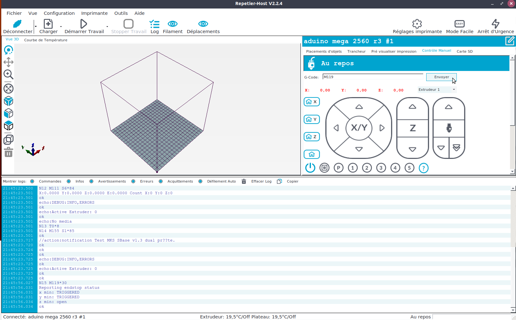Expand the Démarrer Travail dropdown arrow
Image resolution: width=516 pixels, height=320 pixels.
(x=107, y=27)
